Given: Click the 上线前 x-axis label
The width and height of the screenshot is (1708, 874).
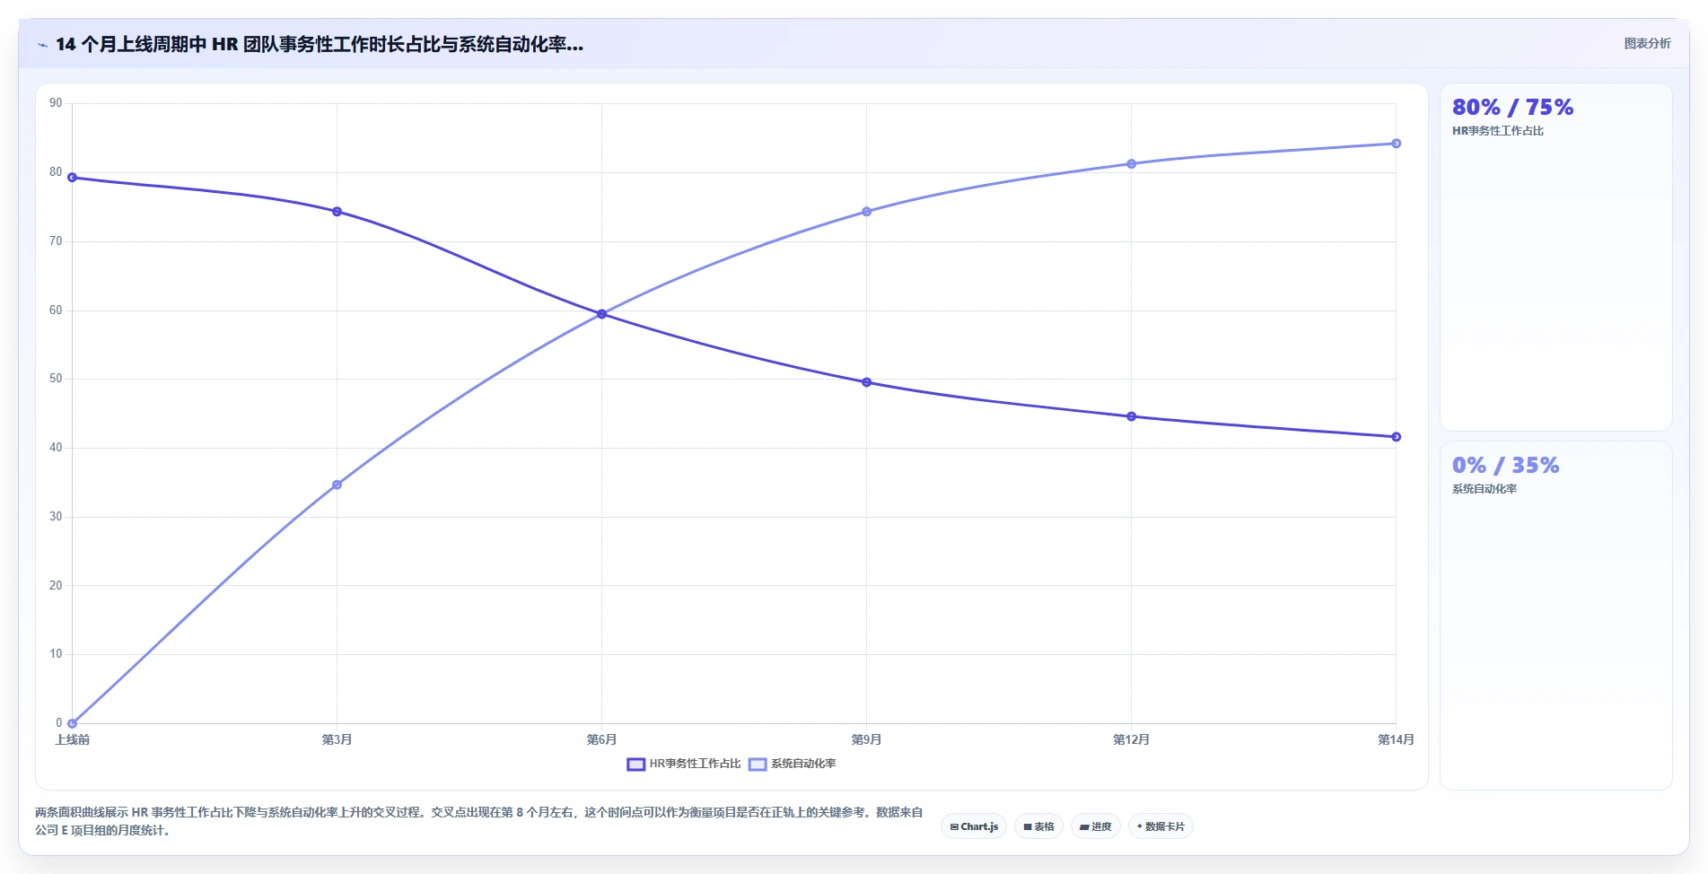Looking at the screenshot, I should point(72,740).
